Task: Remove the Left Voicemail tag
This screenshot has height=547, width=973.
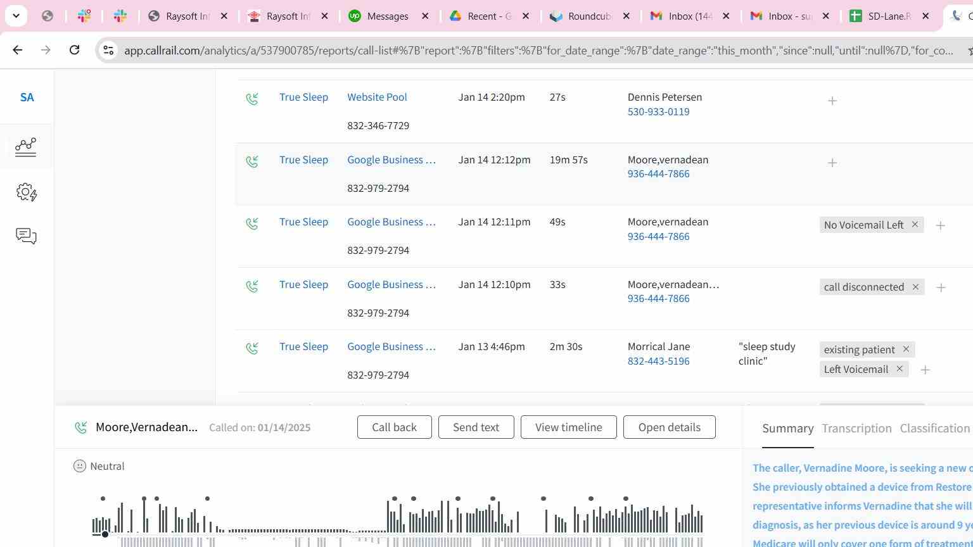Action: coord(900,368)
